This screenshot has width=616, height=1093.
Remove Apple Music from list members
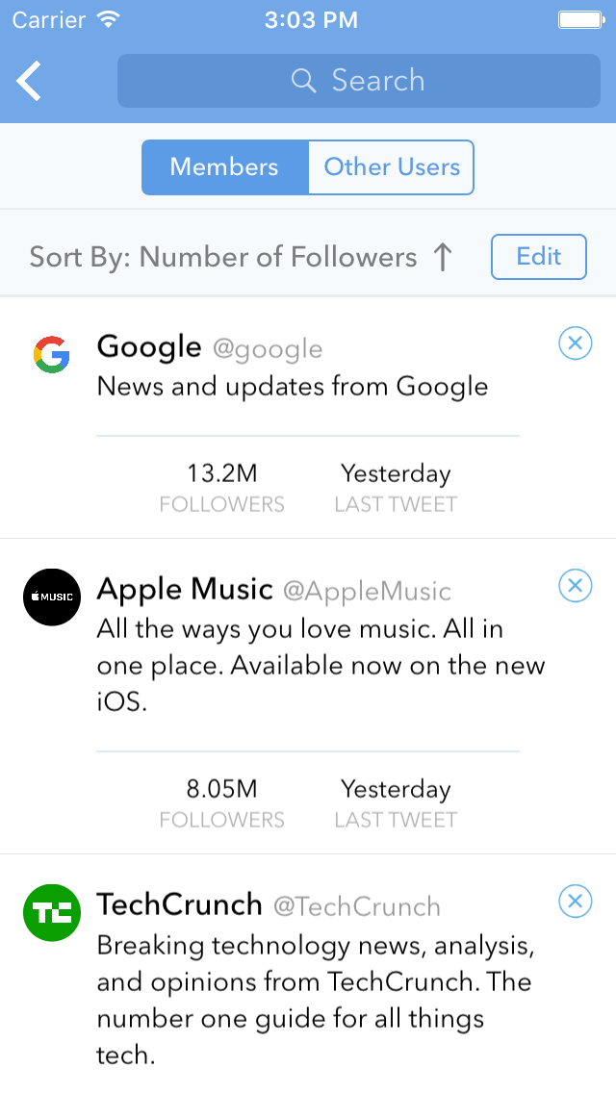click(x=575, y=586)
